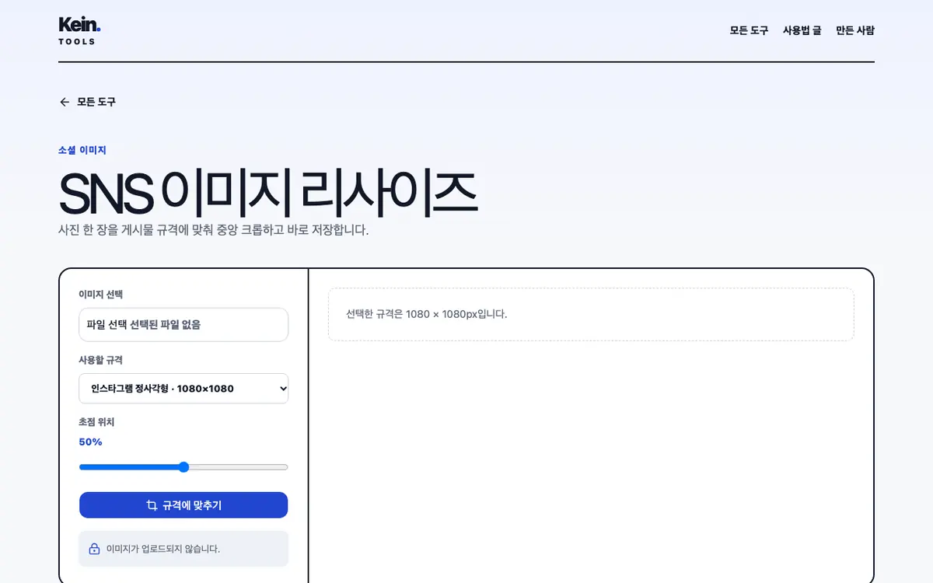
Task: Click the lock icon beside the upload notice
Action: pyautogui.click(x=94, y=549)
